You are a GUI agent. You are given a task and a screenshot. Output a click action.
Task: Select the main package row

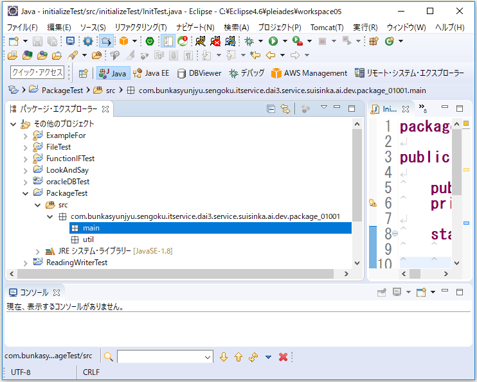[210, 228]
